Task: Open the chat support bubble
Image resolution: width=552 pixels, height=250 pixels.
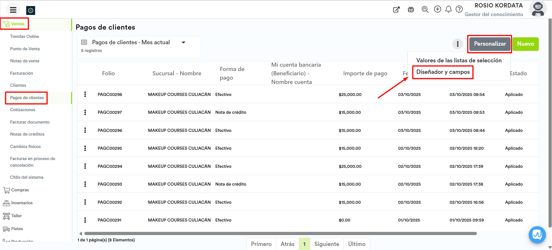Action: 537,235
